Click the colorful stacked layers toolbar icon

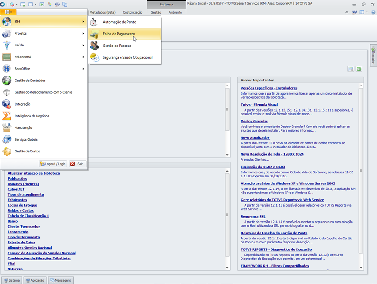click(x=50, y=5)
